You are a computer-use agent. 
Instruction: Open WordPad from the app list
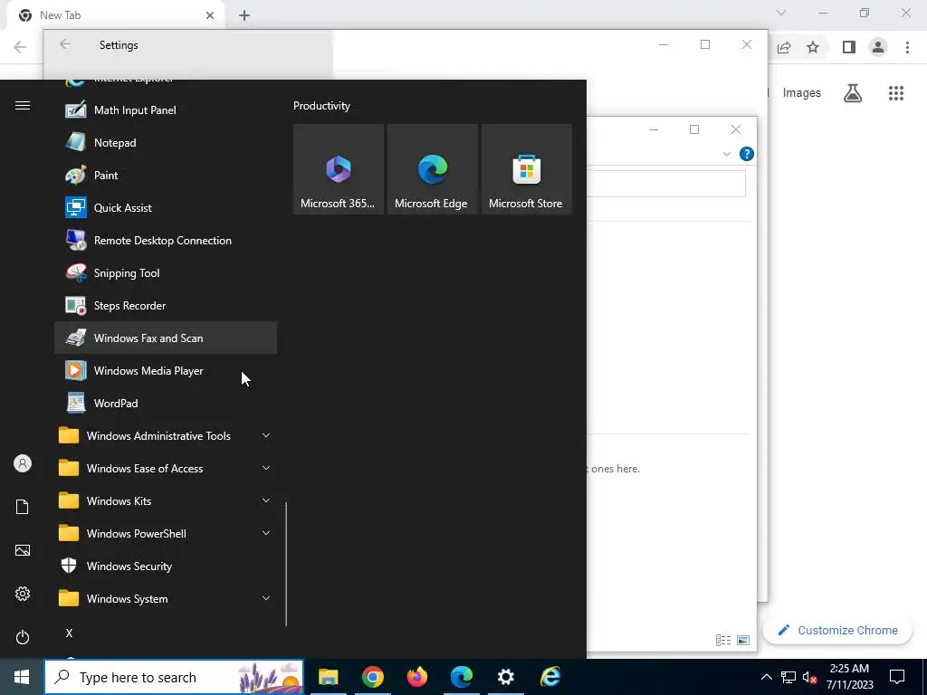(166, 403)
